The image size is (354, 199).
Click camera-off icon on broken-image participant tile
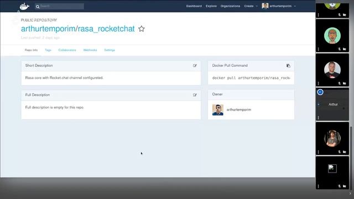click(344, 186)
